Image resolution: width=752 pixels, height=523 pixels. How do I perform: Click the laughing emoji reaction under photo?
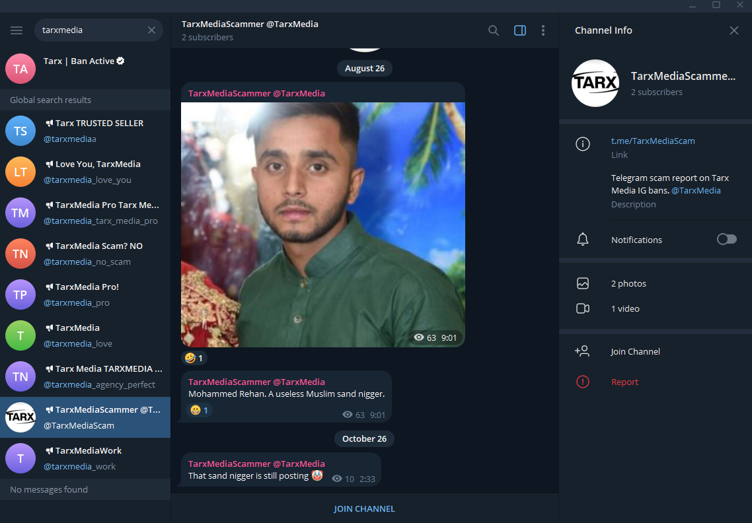pyautogui.click(x=194, y=358)
